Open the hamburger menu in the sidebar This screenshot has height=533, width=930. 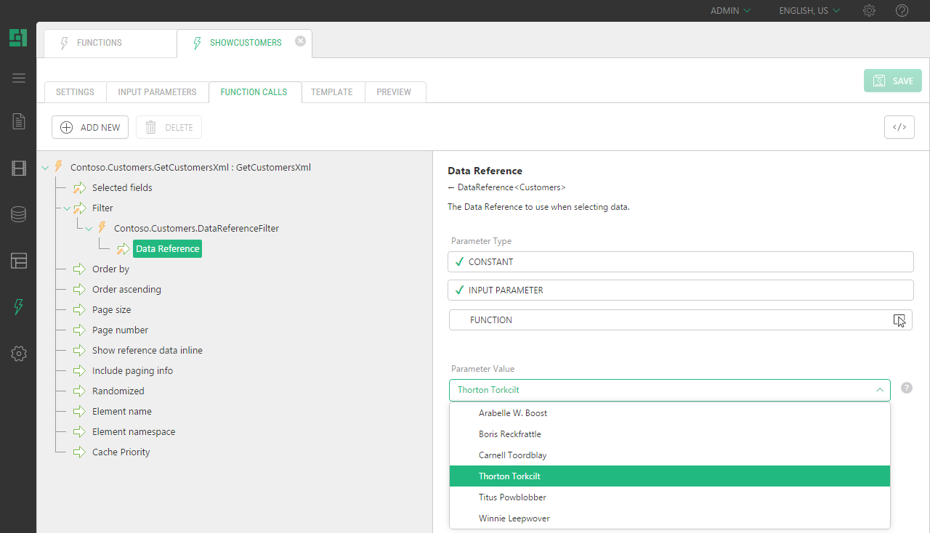point(19,78)
